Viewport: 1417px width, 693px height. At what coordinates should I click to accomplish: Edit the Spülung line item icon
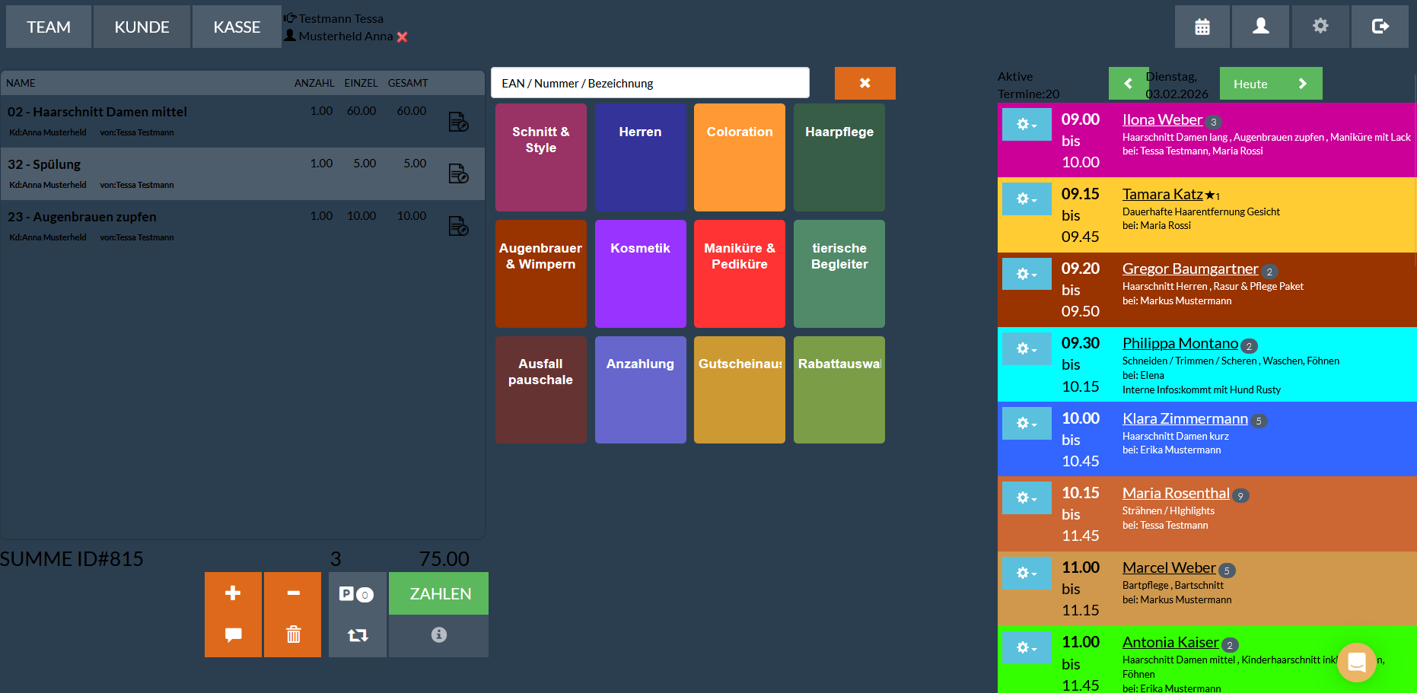click(x=458, y=174)
